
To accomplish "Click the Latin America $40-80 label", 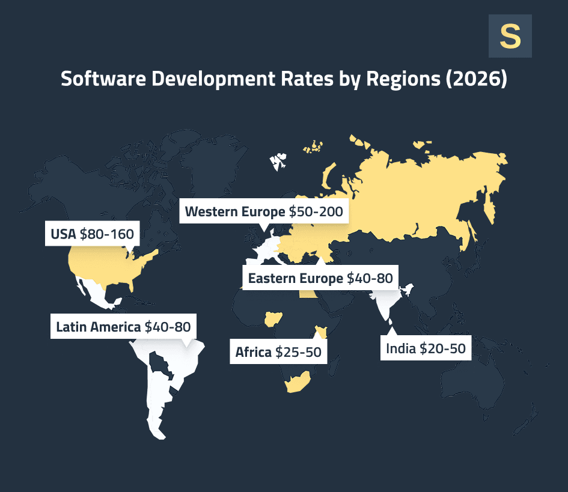I will click(x=123, y=327).
